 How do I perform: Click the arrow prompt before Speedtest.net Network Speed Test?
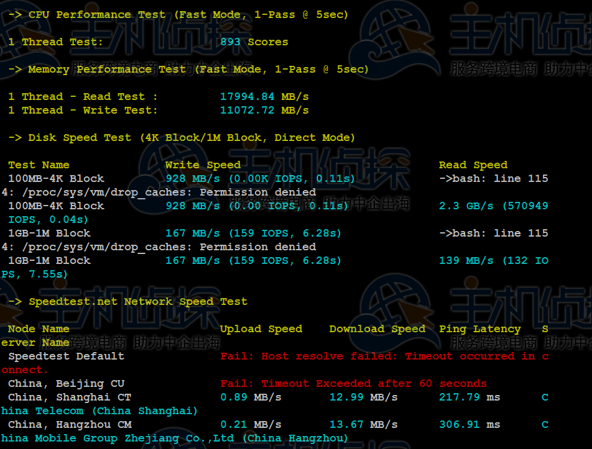(13, 301)
